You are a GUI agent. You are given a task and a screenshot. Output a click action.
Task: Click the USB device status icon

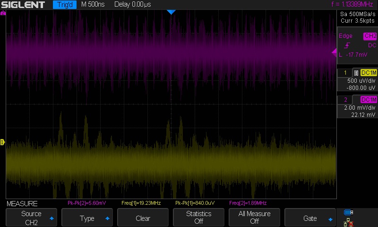click(x=348, y=212)
